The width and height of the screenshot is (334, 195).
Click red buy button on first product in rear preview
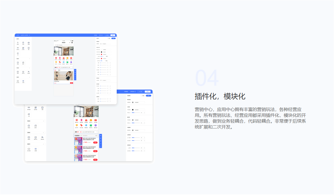click(95, 143)
